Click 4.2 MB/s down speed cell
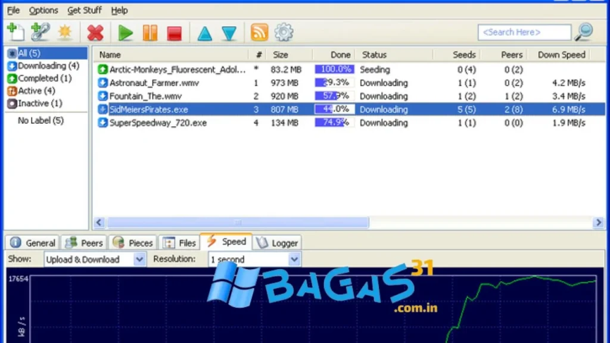The height and width of the screenshot is (343, 610). [568, 83]
